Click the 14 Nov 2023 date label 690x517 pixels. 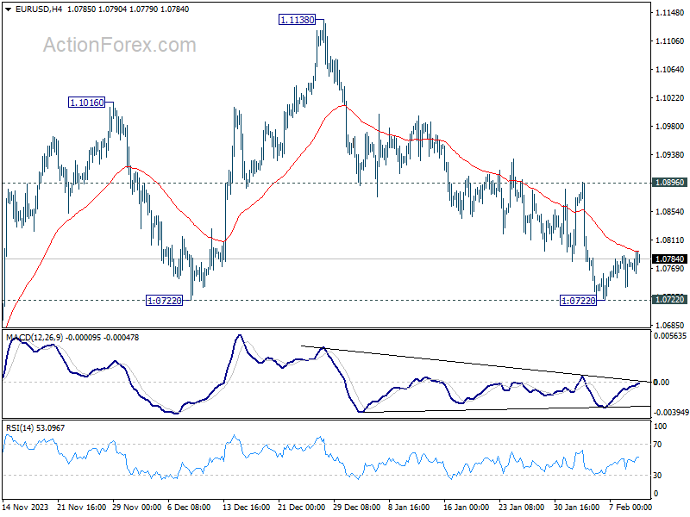(25, 507)
